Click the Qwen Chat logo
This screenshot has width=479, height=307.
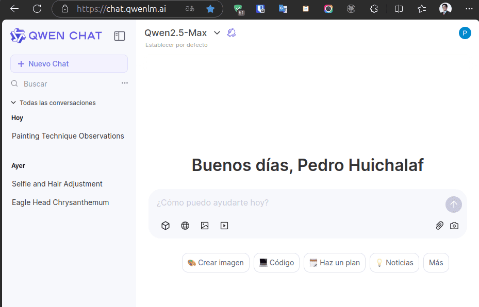pyautogui.click(x=56, y=36)
